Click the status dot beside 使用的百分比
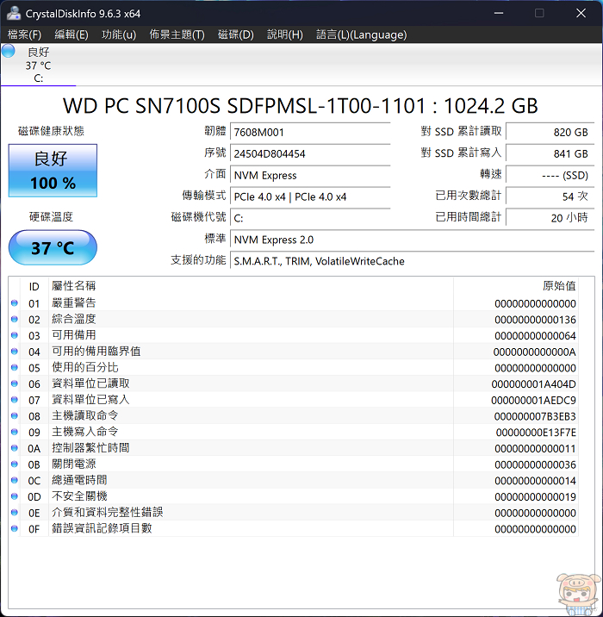The image size is (603, 617). pyautogui.click(x=15, y=368)
